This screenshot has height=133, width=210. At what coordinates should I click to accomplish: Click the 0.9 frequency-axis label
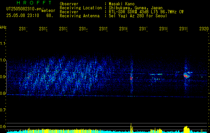click(3, 76)
